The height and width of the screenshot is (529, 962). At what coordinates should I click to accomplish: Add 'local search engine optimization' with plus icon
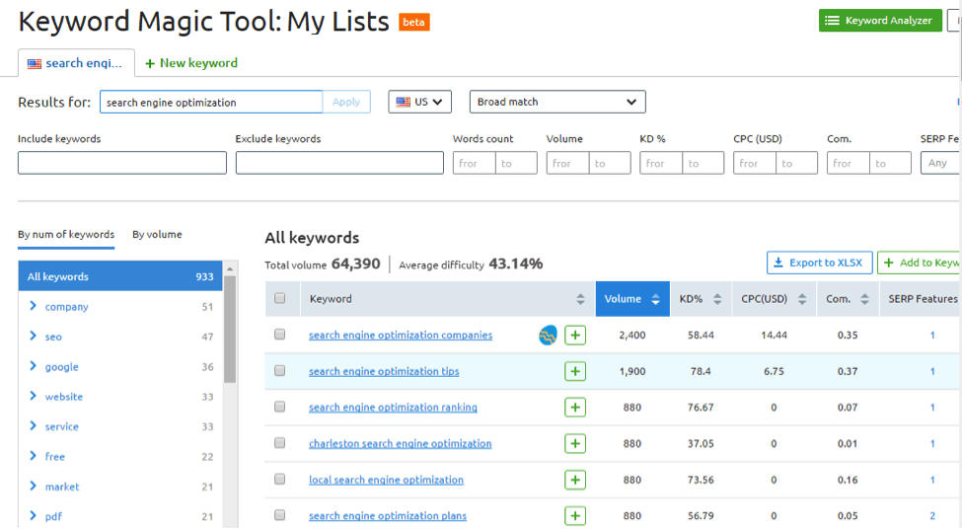[x=575, y=480]
